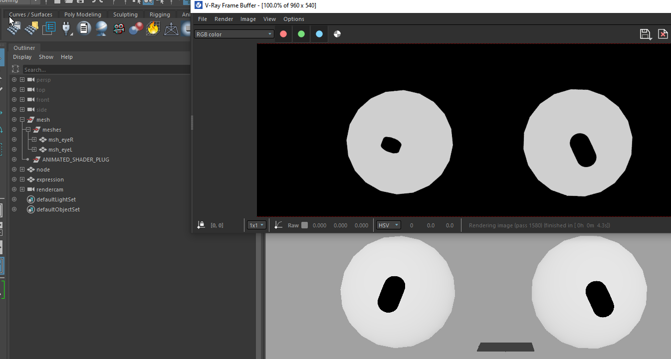
Task: Click the red and blue spheres shelf icon
Action: (136, 28)
